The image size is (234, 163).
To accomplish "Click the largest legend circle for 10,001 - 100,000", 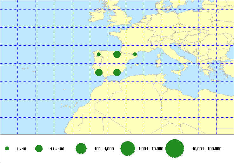I will (175, 149).
